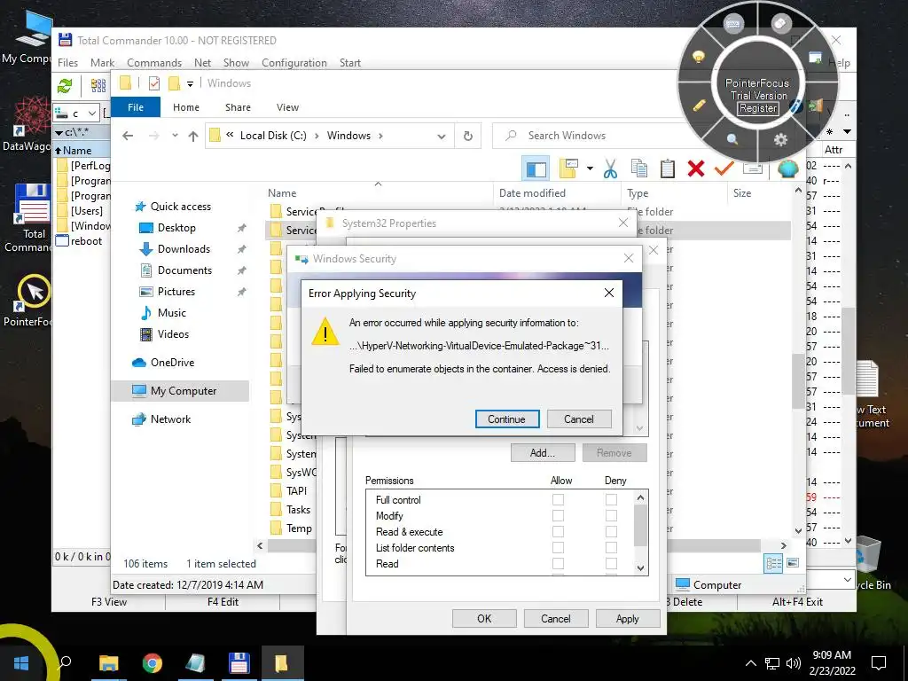The image size is (908, 681).
Task: Check Allow for List folder contents permission
Action: 558,547
